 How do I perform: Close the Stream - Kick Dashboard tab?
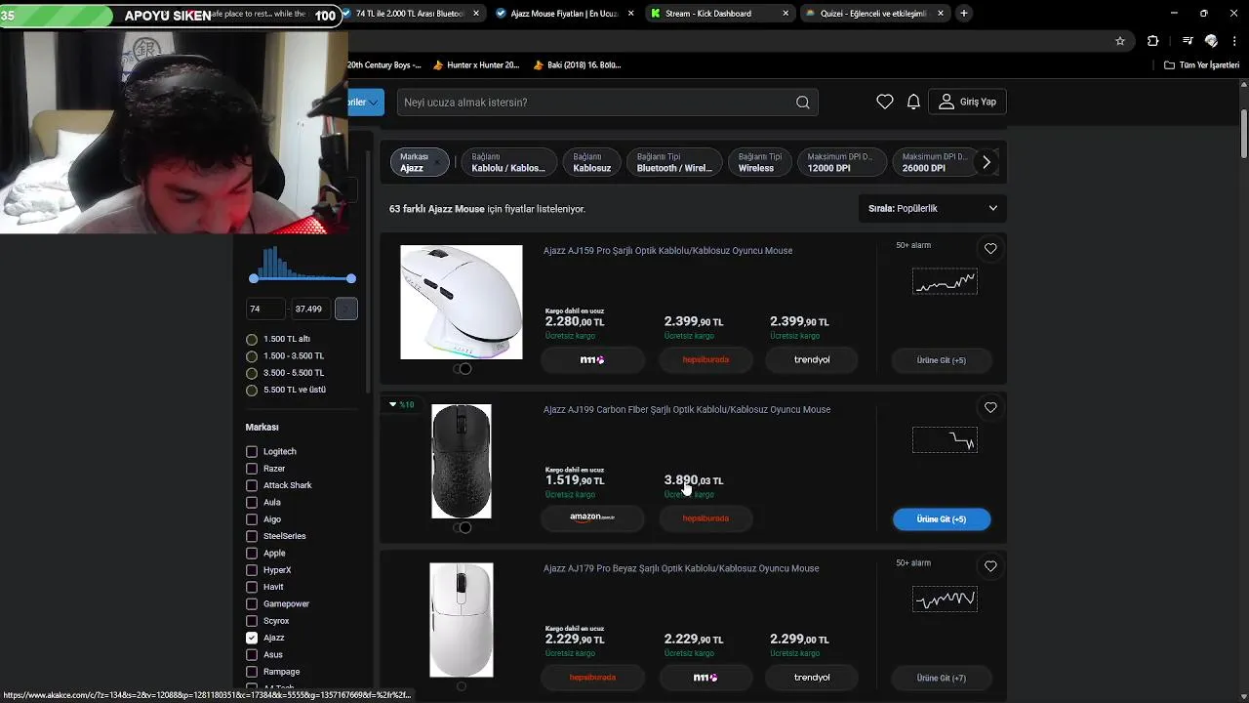(x=786, y=14)
